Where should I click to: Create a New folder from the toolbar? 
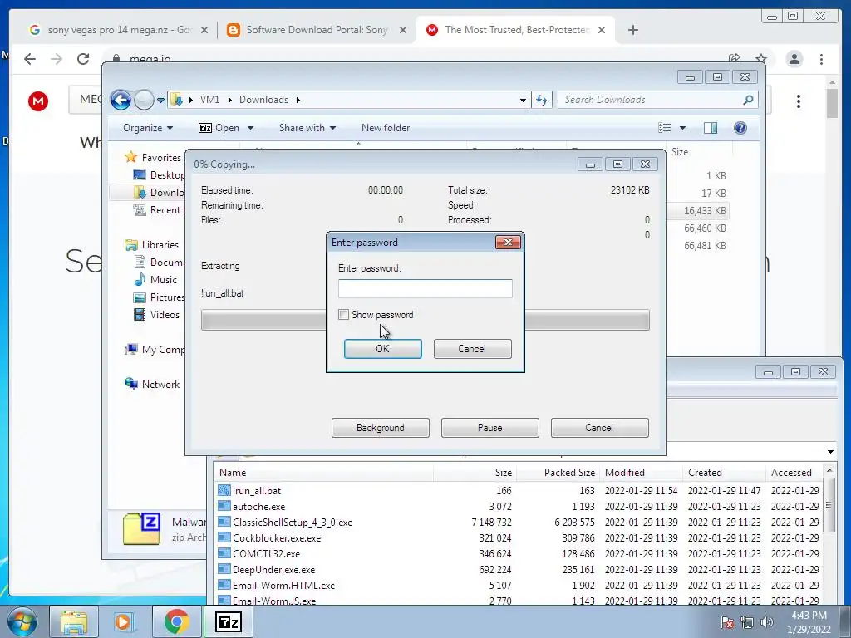386,128
